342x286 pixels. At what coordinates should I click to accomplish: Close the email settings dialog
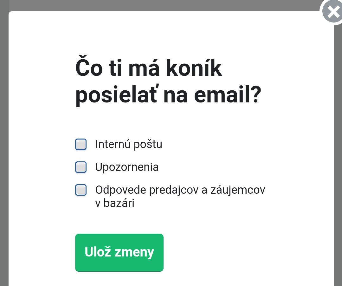coord(333,12)
